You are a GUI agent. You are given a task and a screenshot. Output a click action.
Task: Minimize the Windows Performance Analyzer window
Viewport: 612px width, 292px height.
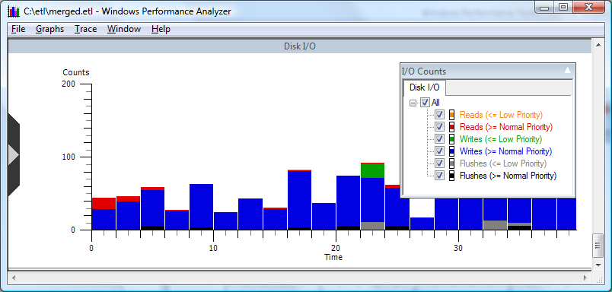pos(544,7)
